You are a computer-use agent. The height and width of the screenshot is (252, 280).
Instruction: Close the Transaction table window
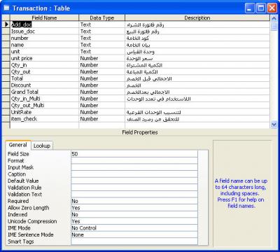coord(272,8)
